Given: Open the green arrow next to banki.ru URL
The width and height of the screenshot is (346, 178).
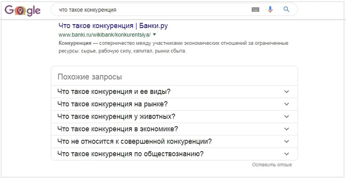Looking at the screenshot, I should pyautogui.click(x=154, y=34).
